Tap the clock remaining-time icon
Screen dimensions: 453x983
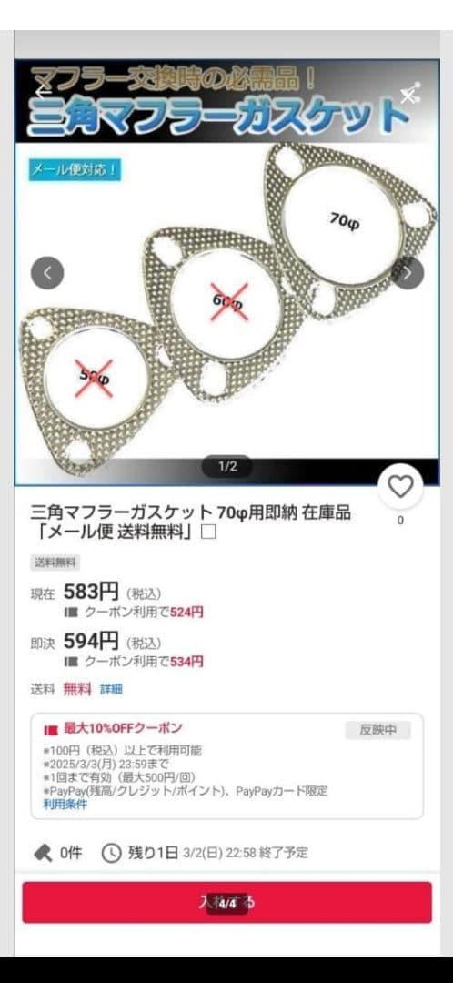click(111, 853)
